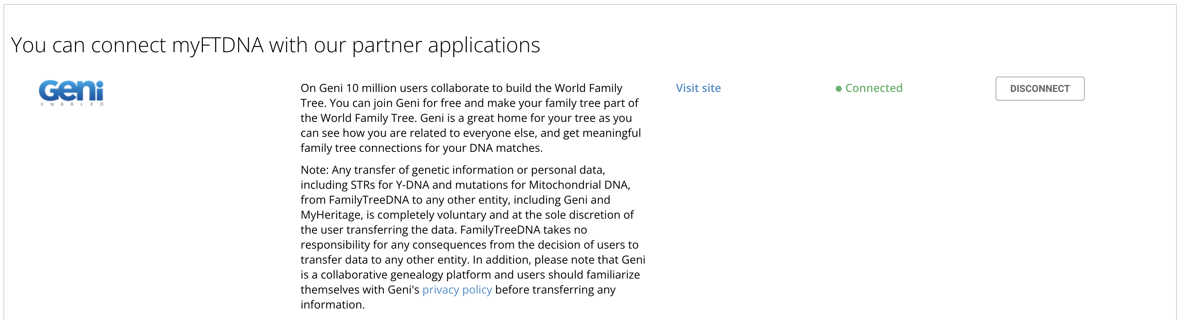The width and height of the screenshot is (1180, 320).
Task: Click the final word 'information.' of the note
Action: click(x=333, y=304)
